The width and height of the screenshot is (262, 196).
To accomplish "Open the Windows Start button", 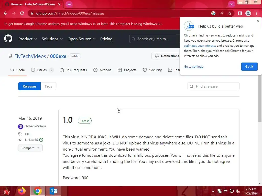I will coord(7,191).
